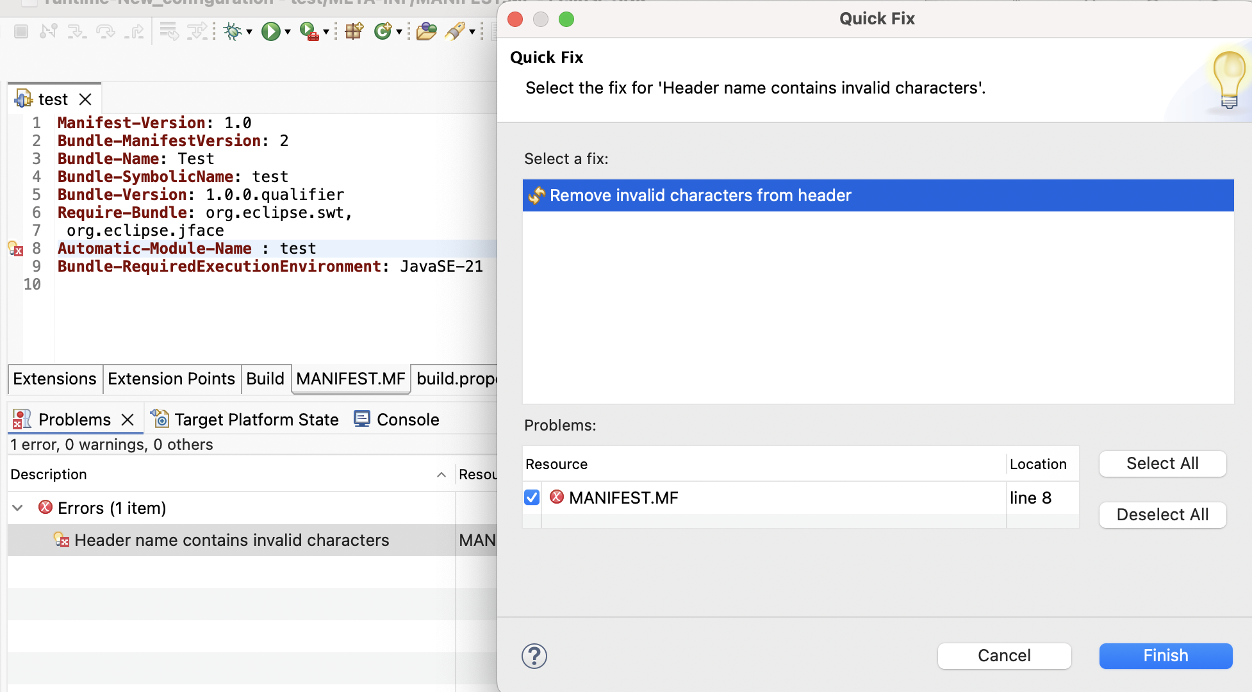Switch to the Extensions tab

click(x=54, y=379)
